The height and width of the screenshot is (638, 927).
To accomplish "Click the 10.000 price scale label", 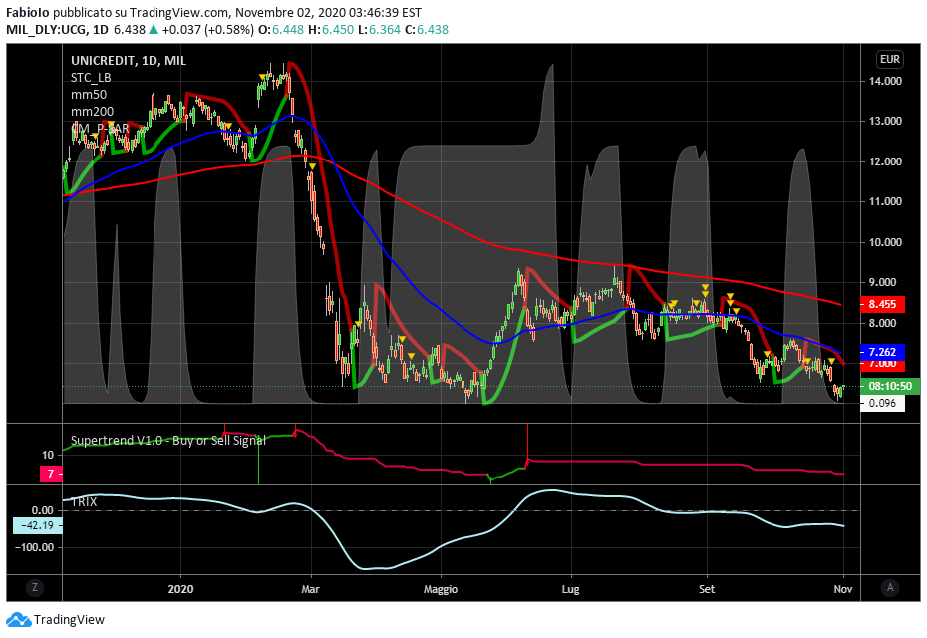I will click(885, 242).
